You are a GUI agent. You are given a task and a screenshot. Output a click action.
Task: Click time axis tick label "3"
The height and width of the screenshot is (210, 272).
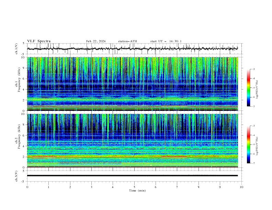91,187
